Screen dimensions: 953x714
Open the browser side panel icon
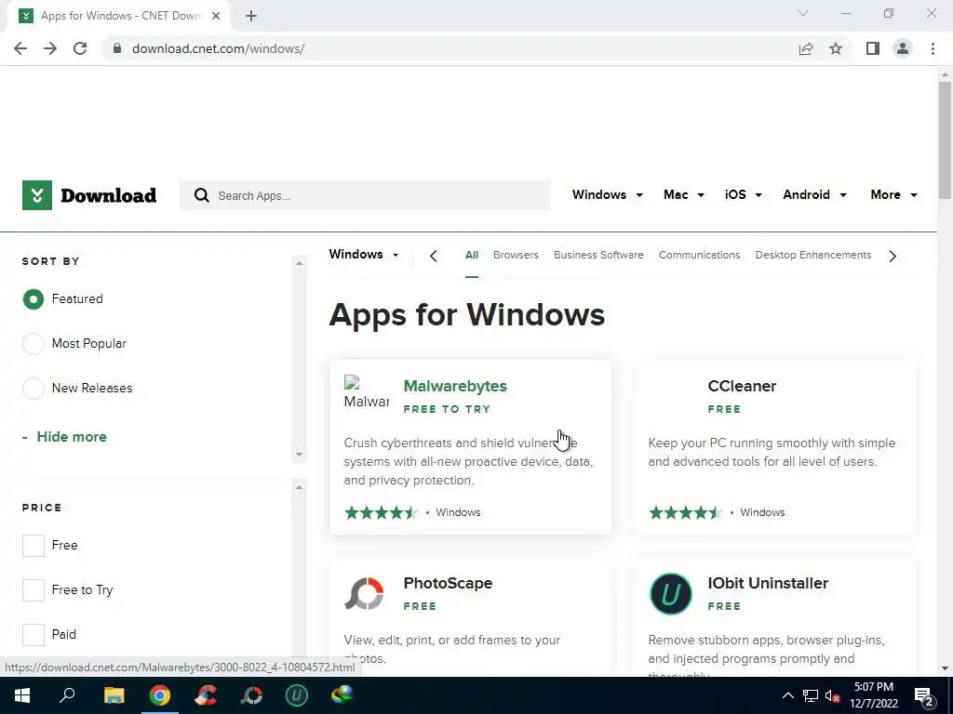click(873, 48)
